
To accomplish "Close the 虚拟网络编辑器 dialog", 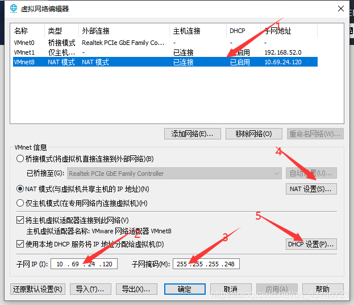I will pyautogui.click(x=341, y=9).
